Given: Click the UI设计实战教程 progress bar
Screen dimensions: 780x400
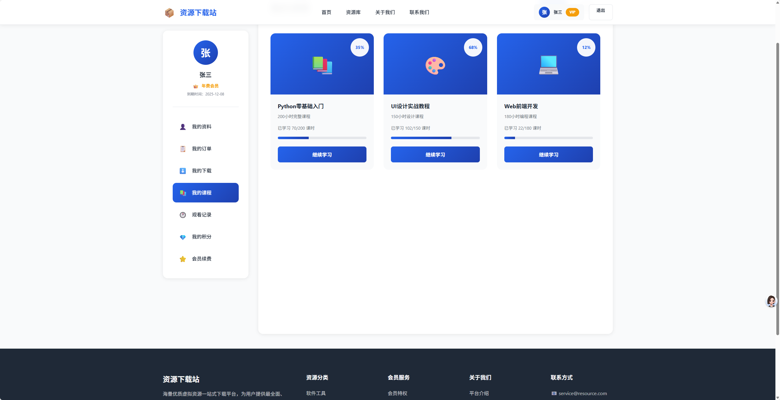Looking at the screenshot, I should [435, 138].
